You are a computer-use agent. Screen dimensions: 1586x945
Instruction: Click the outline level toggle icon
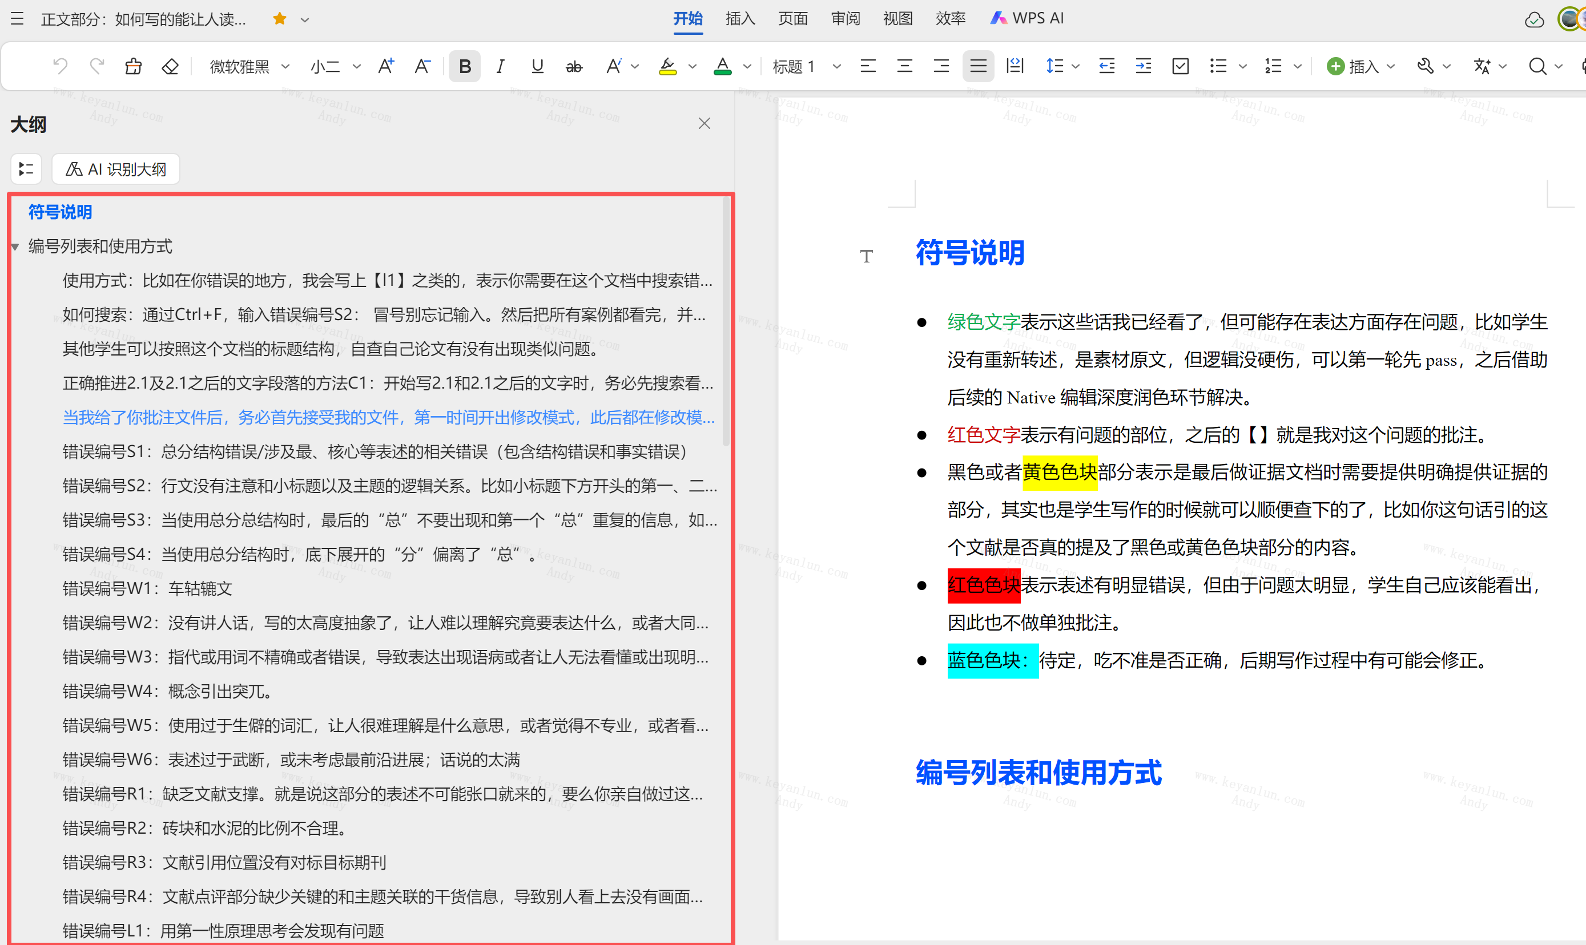pyautogui.click(x=26, y=169)
